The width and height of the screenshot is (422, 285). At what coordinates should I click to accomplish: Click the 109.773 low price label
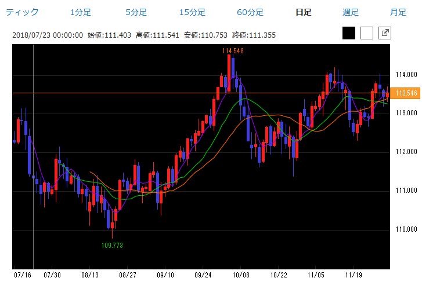coord(112,245)
